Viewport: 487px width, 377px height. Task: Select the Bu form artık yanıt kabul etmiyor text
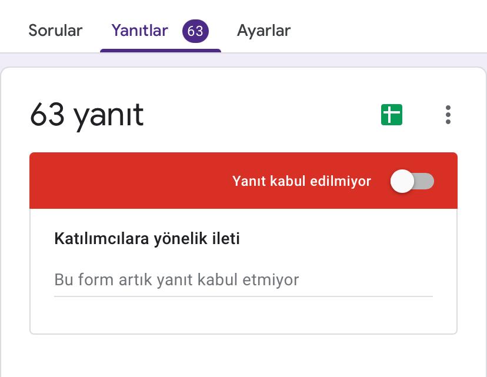176,280
